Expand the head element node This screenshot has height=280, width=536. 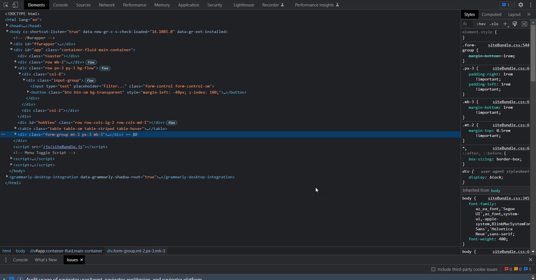pyautogui.click(x=7, y=25)
